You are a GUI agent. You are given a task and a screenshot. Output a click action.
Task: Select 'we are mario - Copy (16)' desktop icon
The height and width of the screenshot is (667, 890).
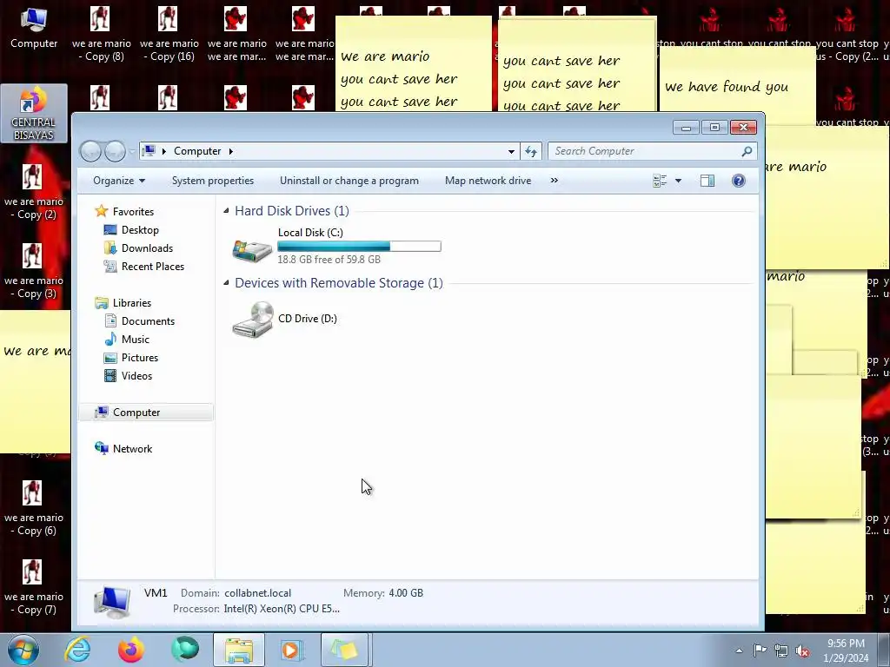tap(169, 35)
